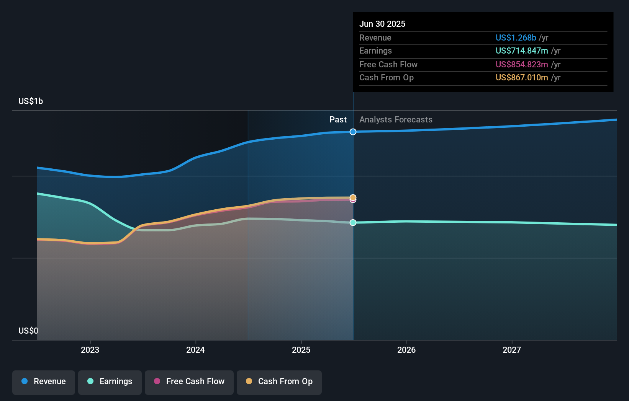Click the US$867.010m cash from op value

[522, 77]
